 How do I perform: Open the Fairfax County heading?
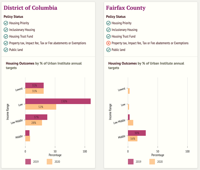(x=126, y=8)
